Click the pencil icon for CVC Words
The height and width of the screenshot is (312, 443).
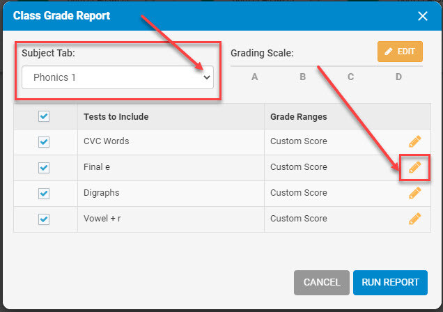pos(414,141)
